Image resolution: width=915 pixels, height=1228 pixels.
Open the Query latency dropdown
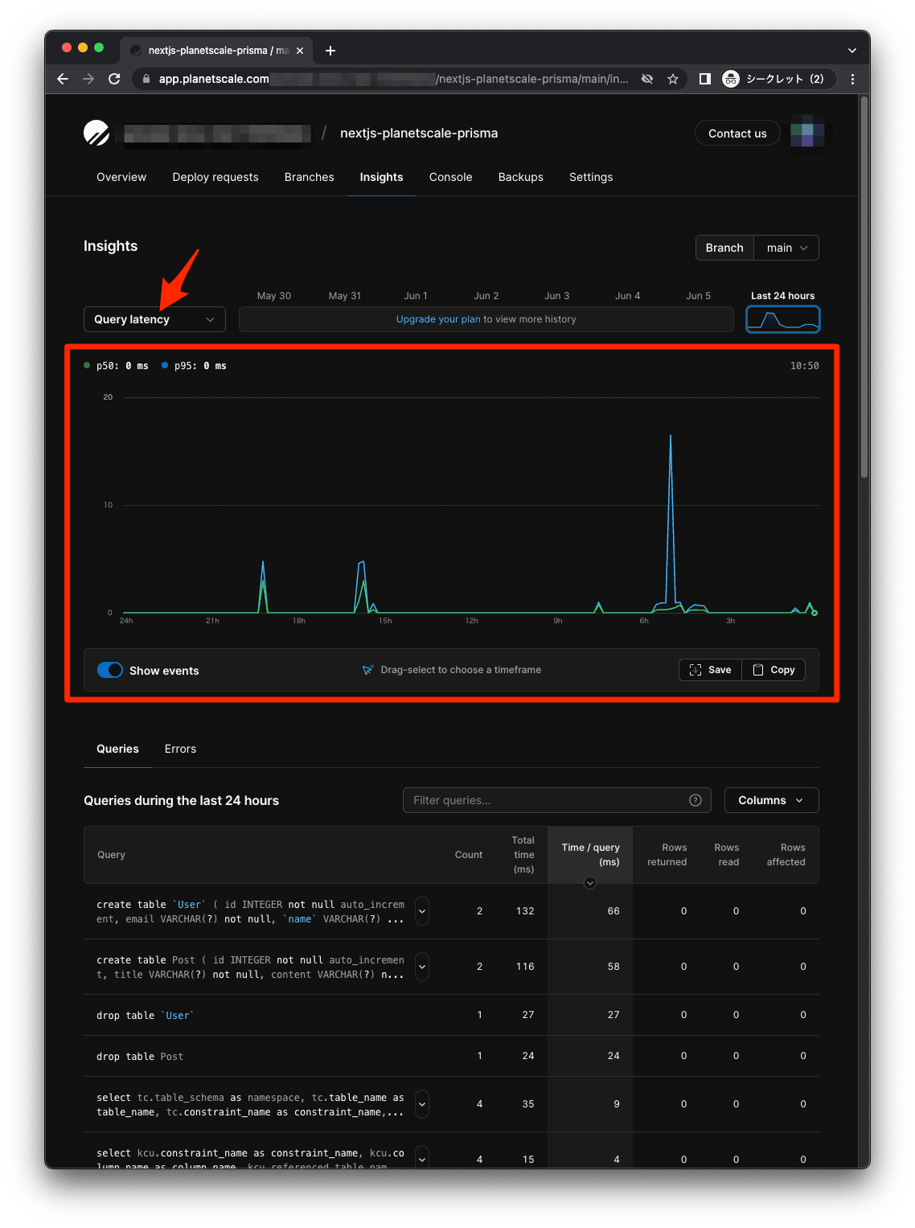(154, 319)
